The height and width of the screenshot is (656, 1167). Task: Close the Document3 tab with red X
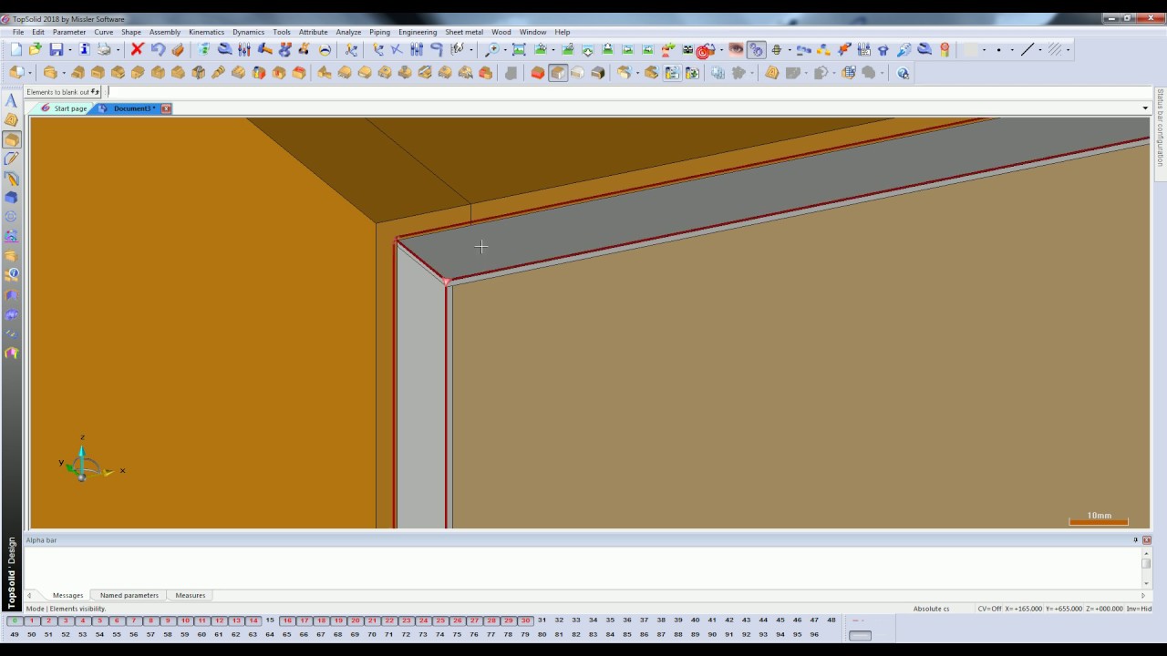pos(166,108)
